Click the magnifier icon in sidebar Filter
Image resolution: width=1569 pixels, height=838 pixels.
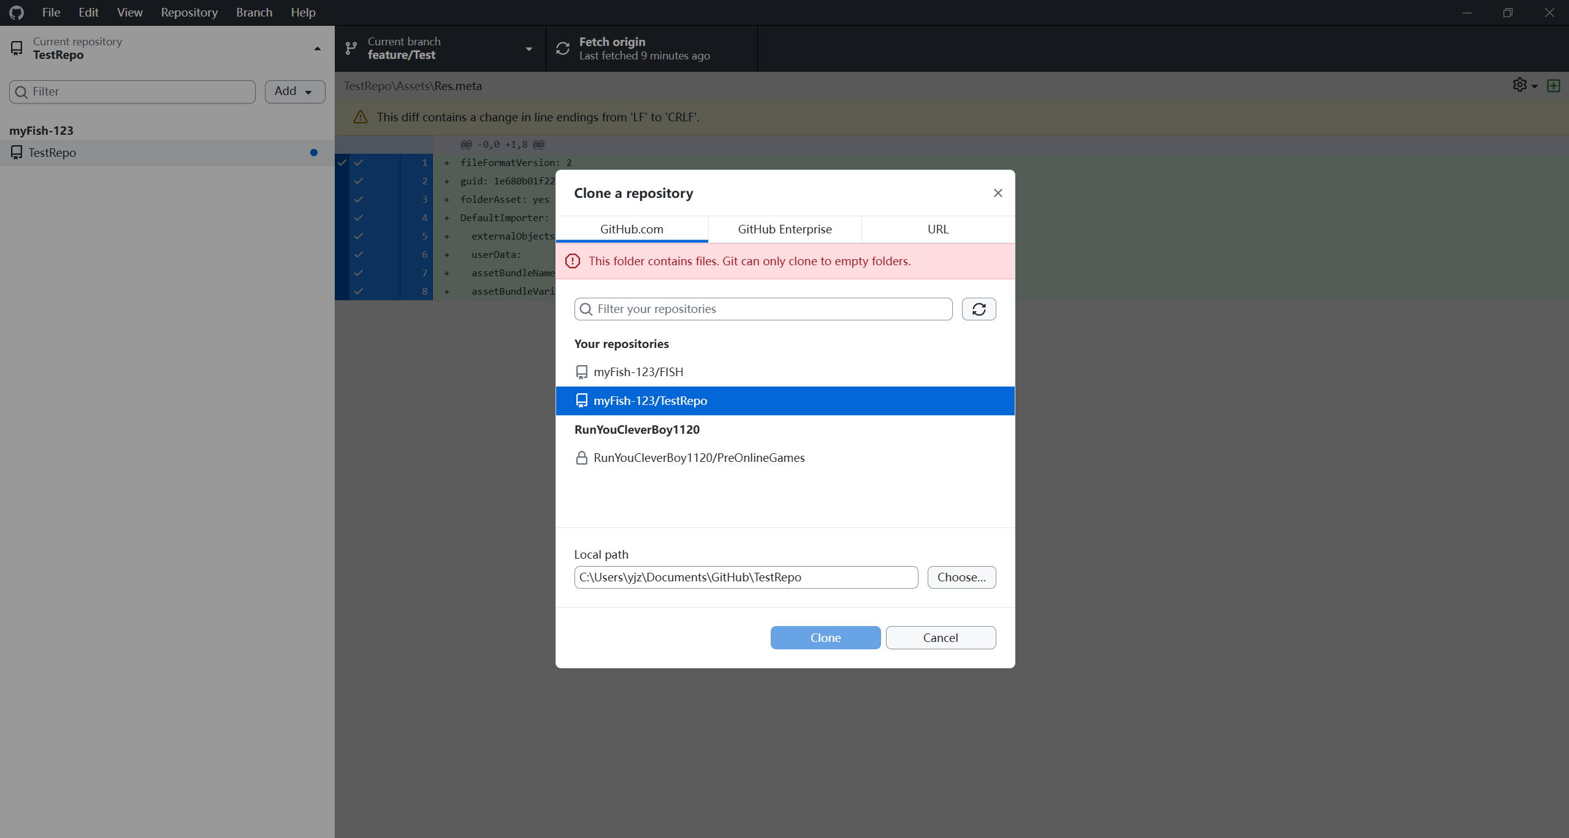click(x=21, y=92)
